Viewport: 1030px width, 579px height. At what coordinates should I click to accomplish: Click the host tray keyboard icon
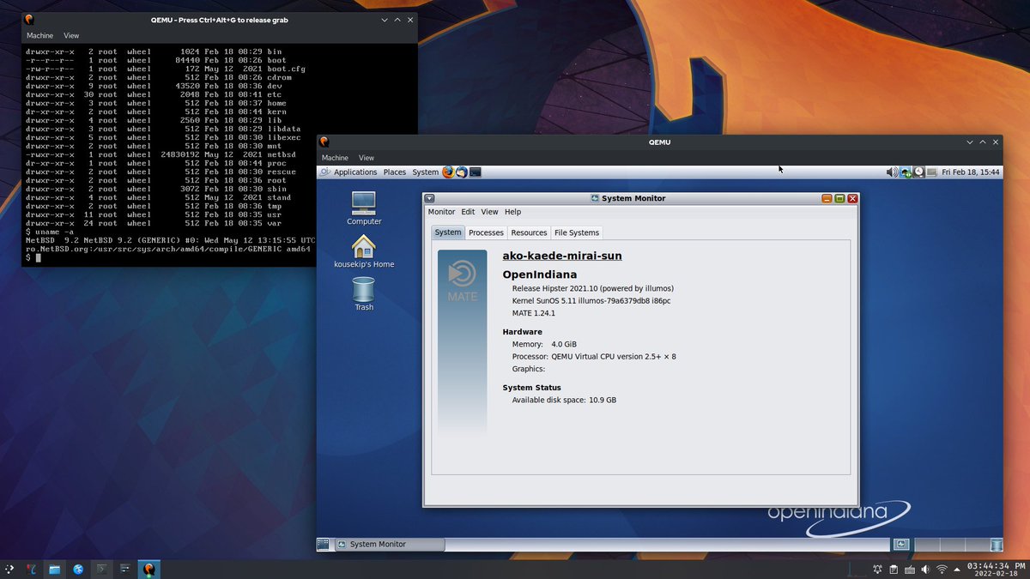pyautogui.click(x=910, y=569)
